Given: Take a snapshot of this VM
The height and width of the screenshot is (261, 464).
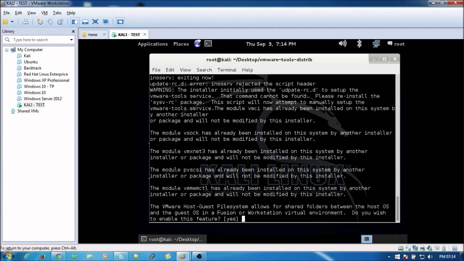Looking at the screenshot, I should pyautogui.click(x=40, y=22).
